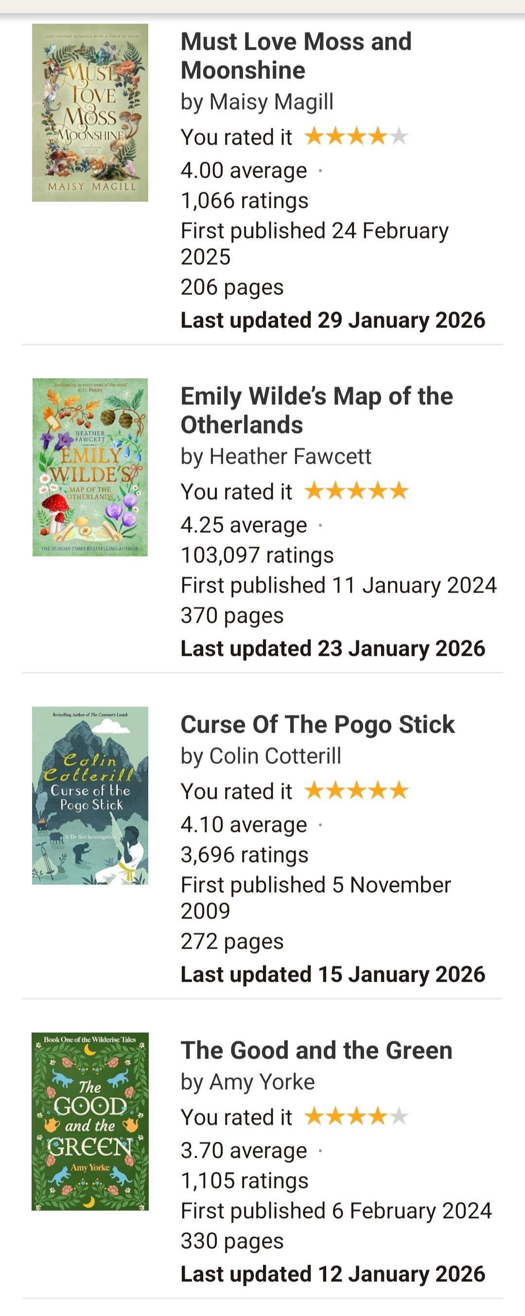View author Heather Fawcett
525x1316 pixels.
290,456
